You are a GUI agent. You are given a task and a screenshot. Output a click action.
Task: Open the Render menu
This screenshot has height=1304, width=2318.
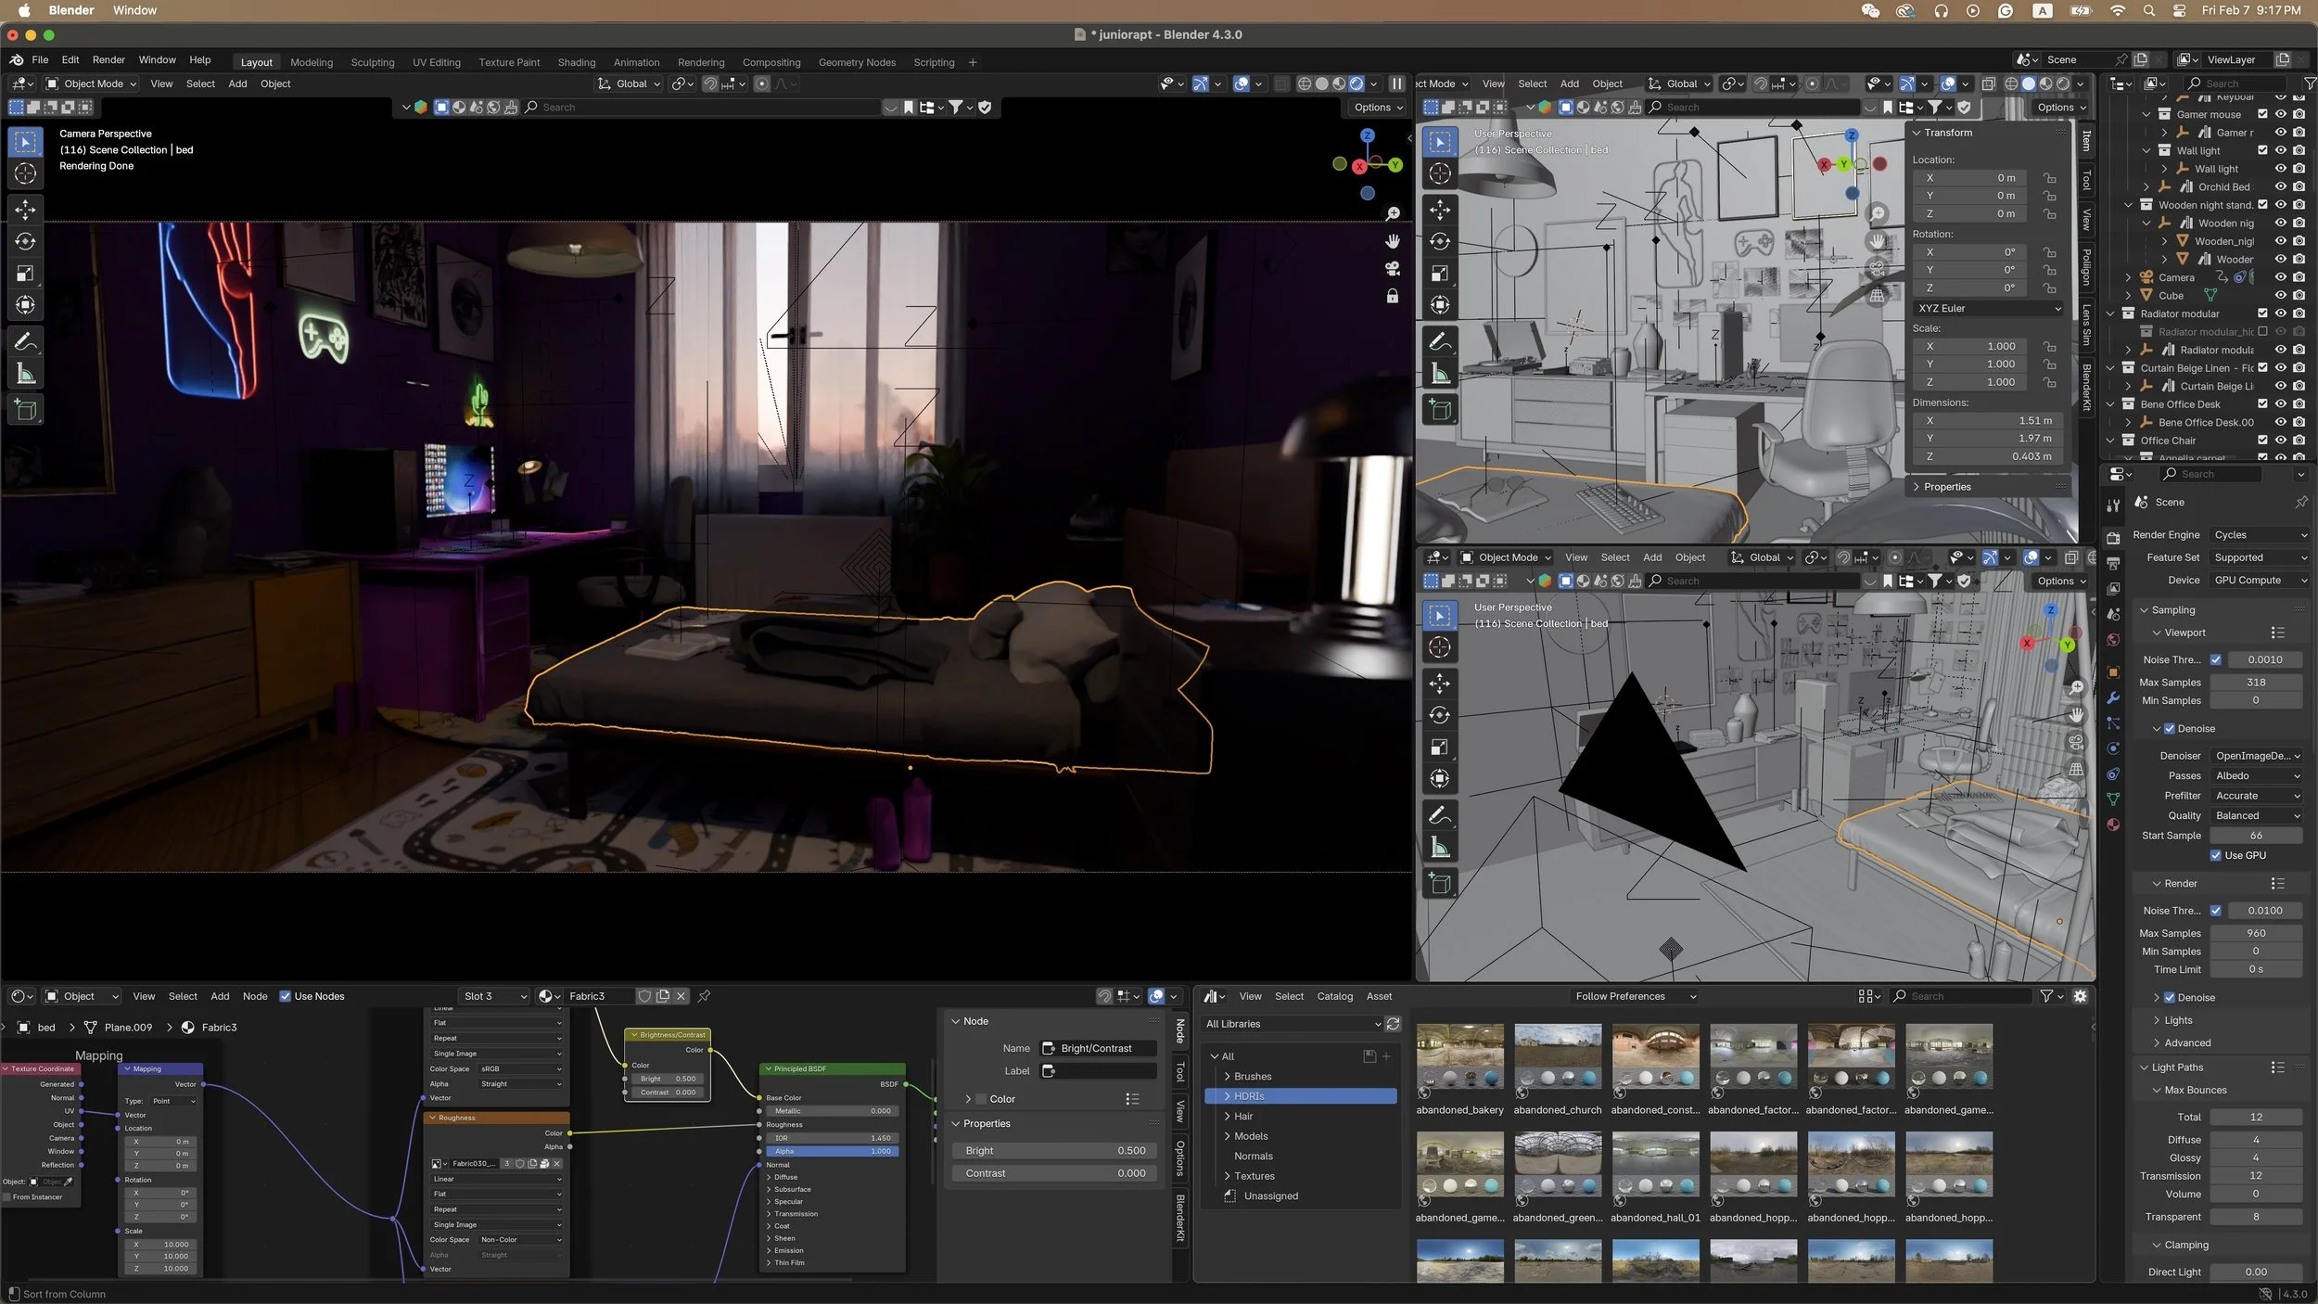click(x=108, y=59)
